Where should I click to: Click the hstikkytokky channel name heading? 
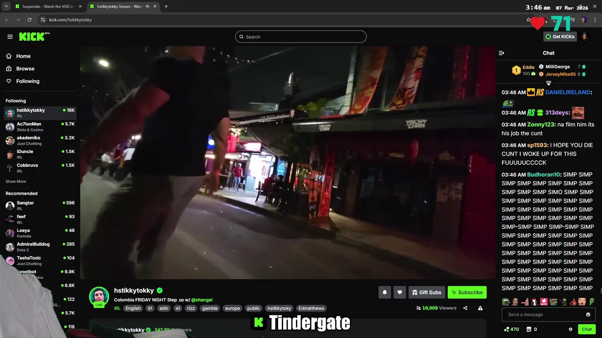[x=134, y=291]
